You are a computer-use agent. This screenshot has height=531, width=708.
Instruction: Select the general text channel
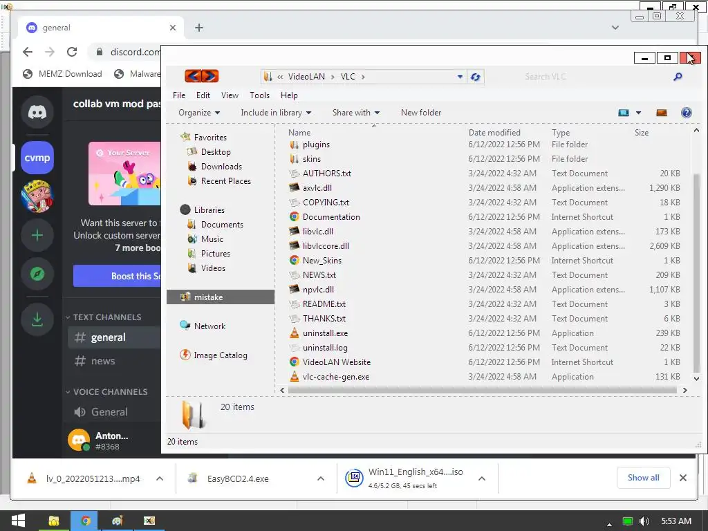pos(114,337)
